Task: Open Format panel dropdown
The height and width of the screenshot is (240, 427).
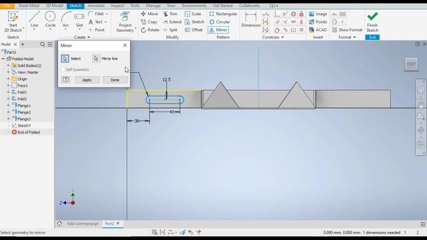Action: pyautogui.click(x=347, y=37)
